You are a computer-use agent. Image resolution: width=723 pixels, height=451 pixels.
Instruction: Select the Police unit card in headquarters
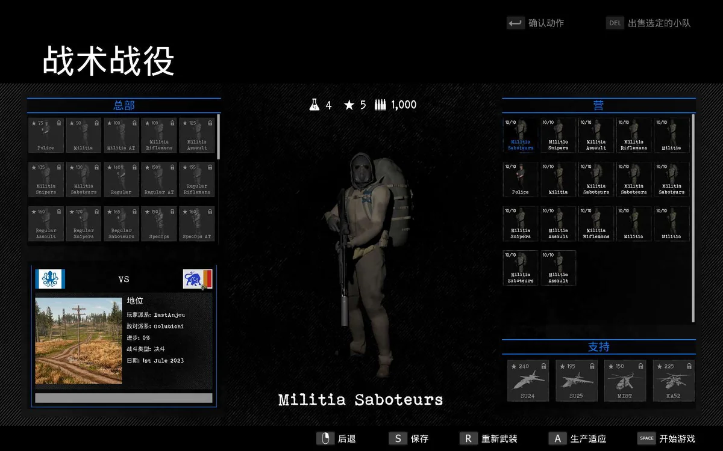click(46, 135)
